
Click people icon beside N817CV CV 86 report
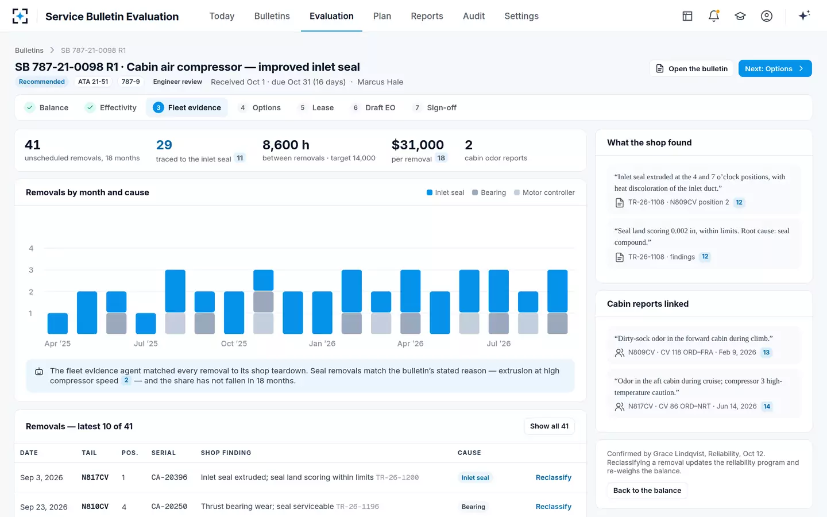(620, 407)
